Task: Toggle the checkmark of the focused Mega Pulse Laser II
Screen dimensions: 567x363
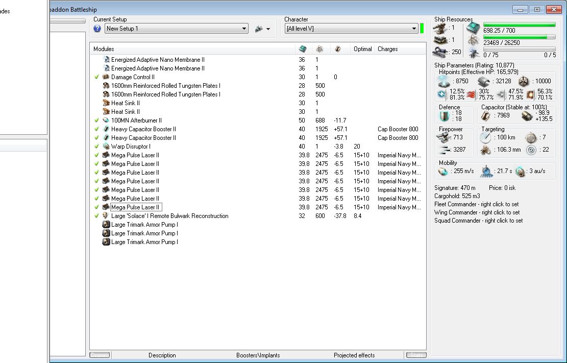Action: 96,207
